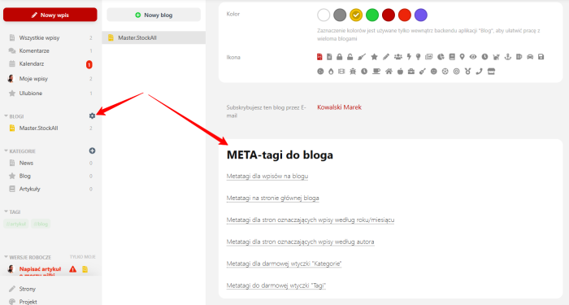Image resolution: width=569 pixels, height=305 pixels.
Task: Click the yellow document icon on the draft row
Action: point(85,269)
